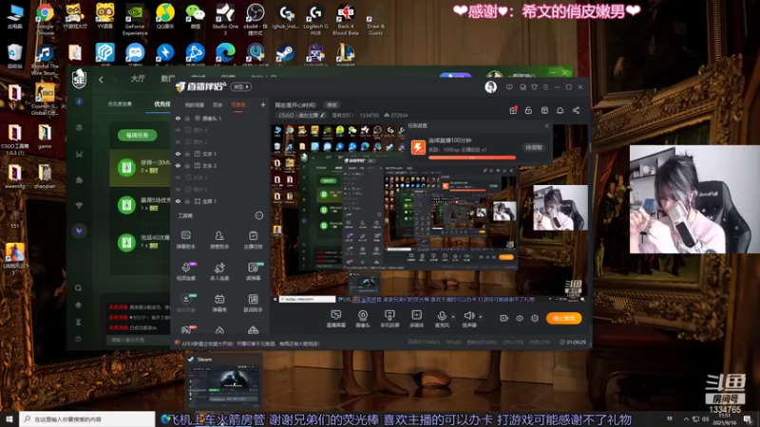Show the 文本 3 source
This screenshot has height=427, width=760.
(x=178, y=177)
